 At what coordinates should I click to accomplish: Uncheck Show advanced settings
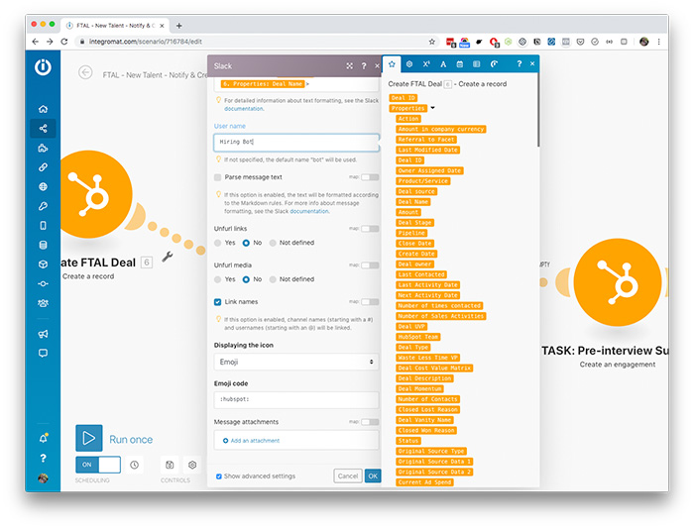click(x=219, y=476)
